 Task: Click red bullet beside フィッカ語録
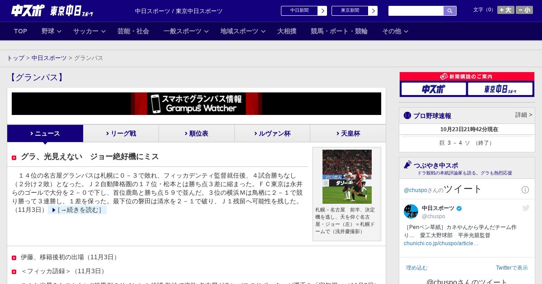coord(14,272)
